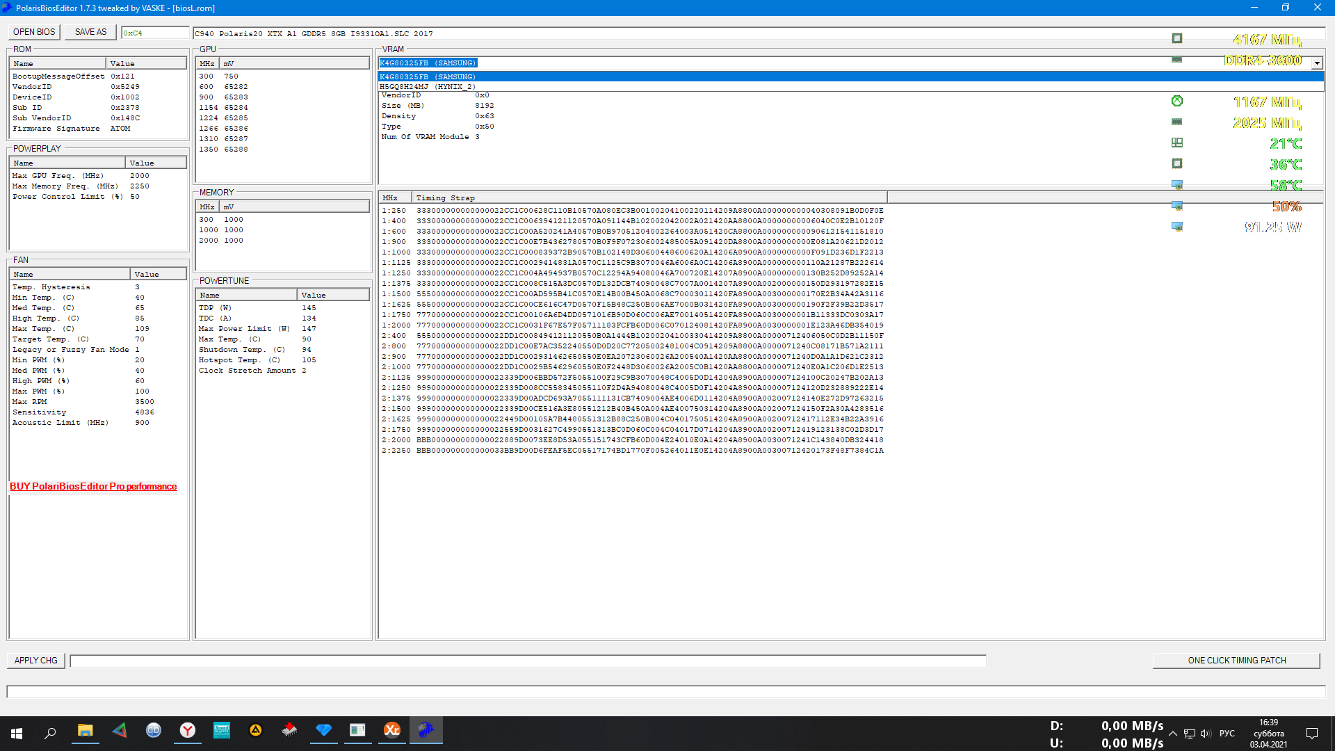Select Hotspot Temp. (C) row
Viewport: 1335px width, 751px height.
[x=283, y=360]
